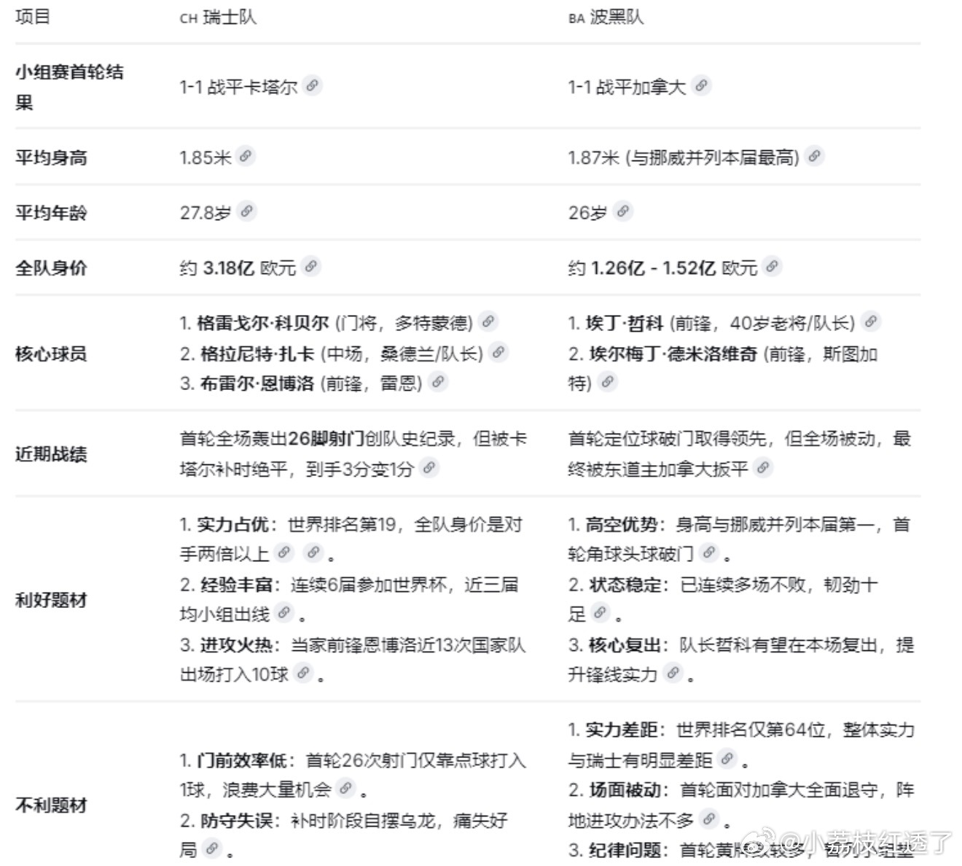The width and height of the screenshot is (962, 866).
Task: Click second link icon after 手两倍以上
Action: coord(313,553)
